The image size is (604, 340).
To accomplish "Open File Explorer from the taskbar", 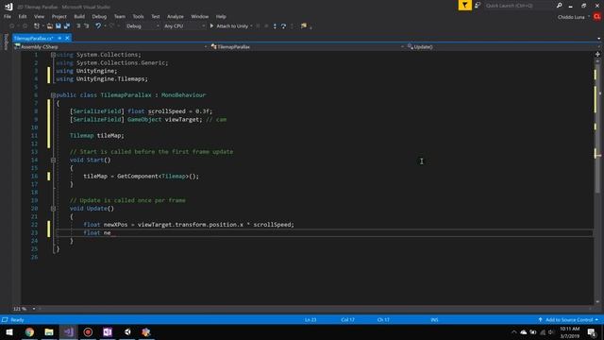I will tap(49, 331).
